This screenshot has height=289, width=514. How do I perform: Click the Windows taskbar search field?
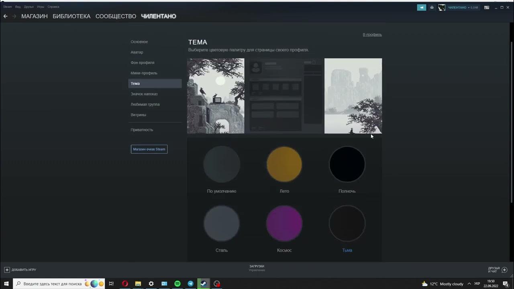[59, 284]
